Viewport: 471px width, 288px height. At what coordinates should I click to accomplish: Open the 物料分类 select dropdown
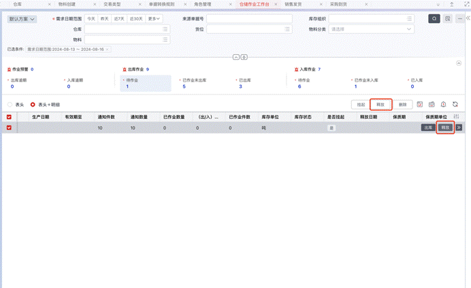pos(372,29)
